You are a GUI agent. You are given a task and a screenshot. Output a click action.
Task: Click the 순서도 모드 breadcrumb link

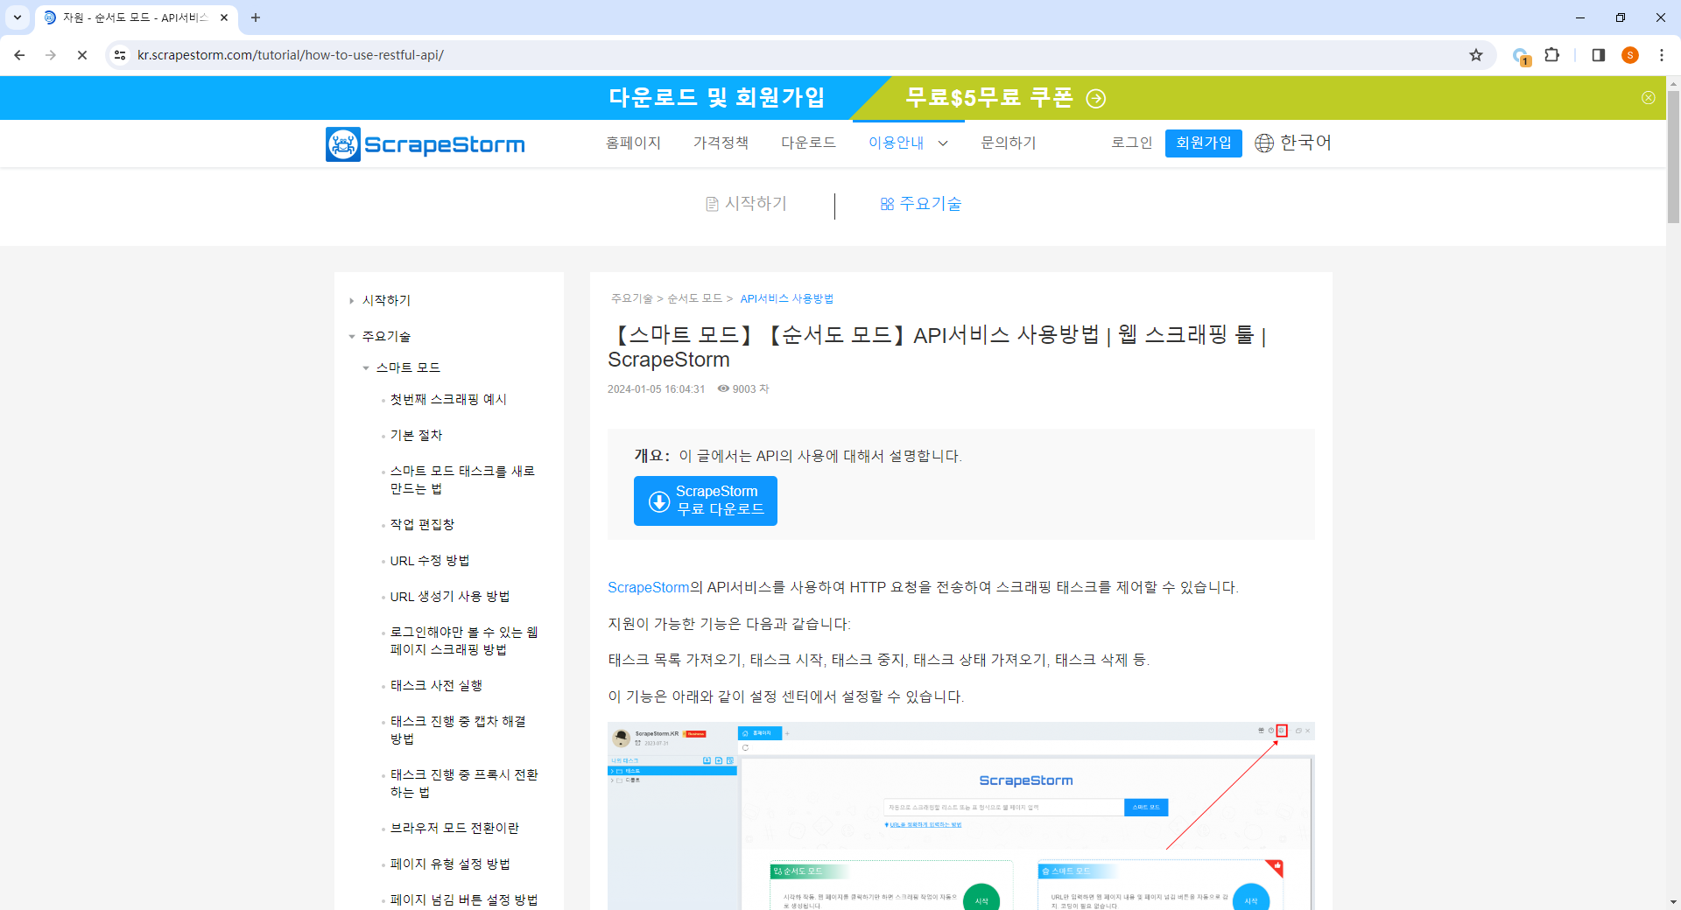(694, 299)
